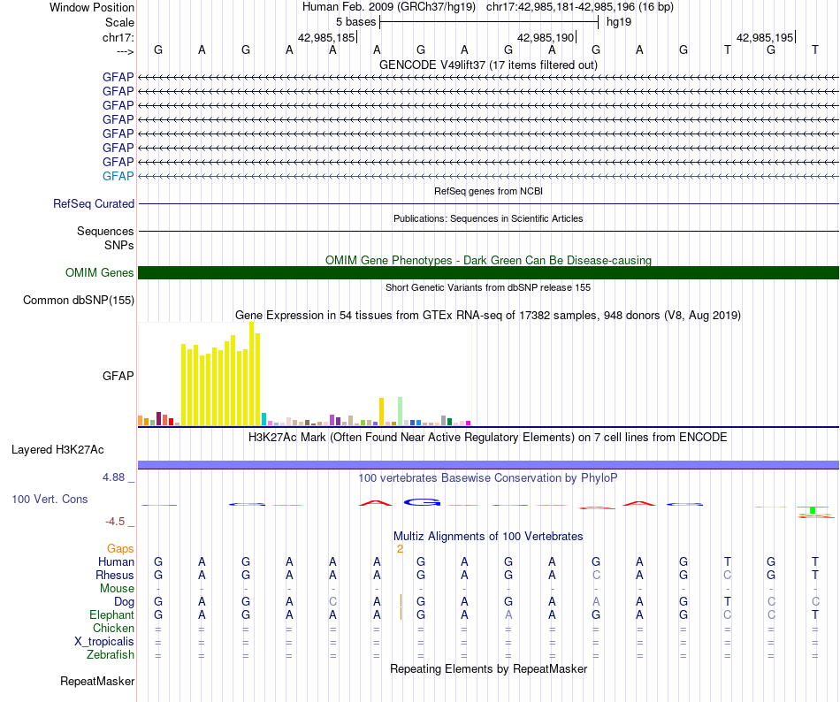
Task: Select the Scale track label
Action: click(119, 22)
